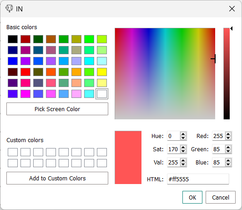Choose the yellow basic color swatch
The width and height of the screenshot is (242, 210).
coord(102,72)
